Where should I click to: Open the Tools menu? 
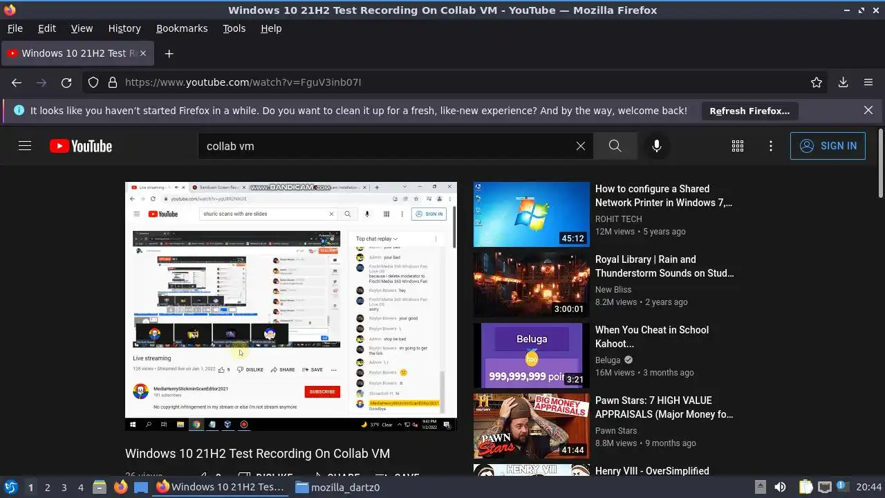[234, 28]
